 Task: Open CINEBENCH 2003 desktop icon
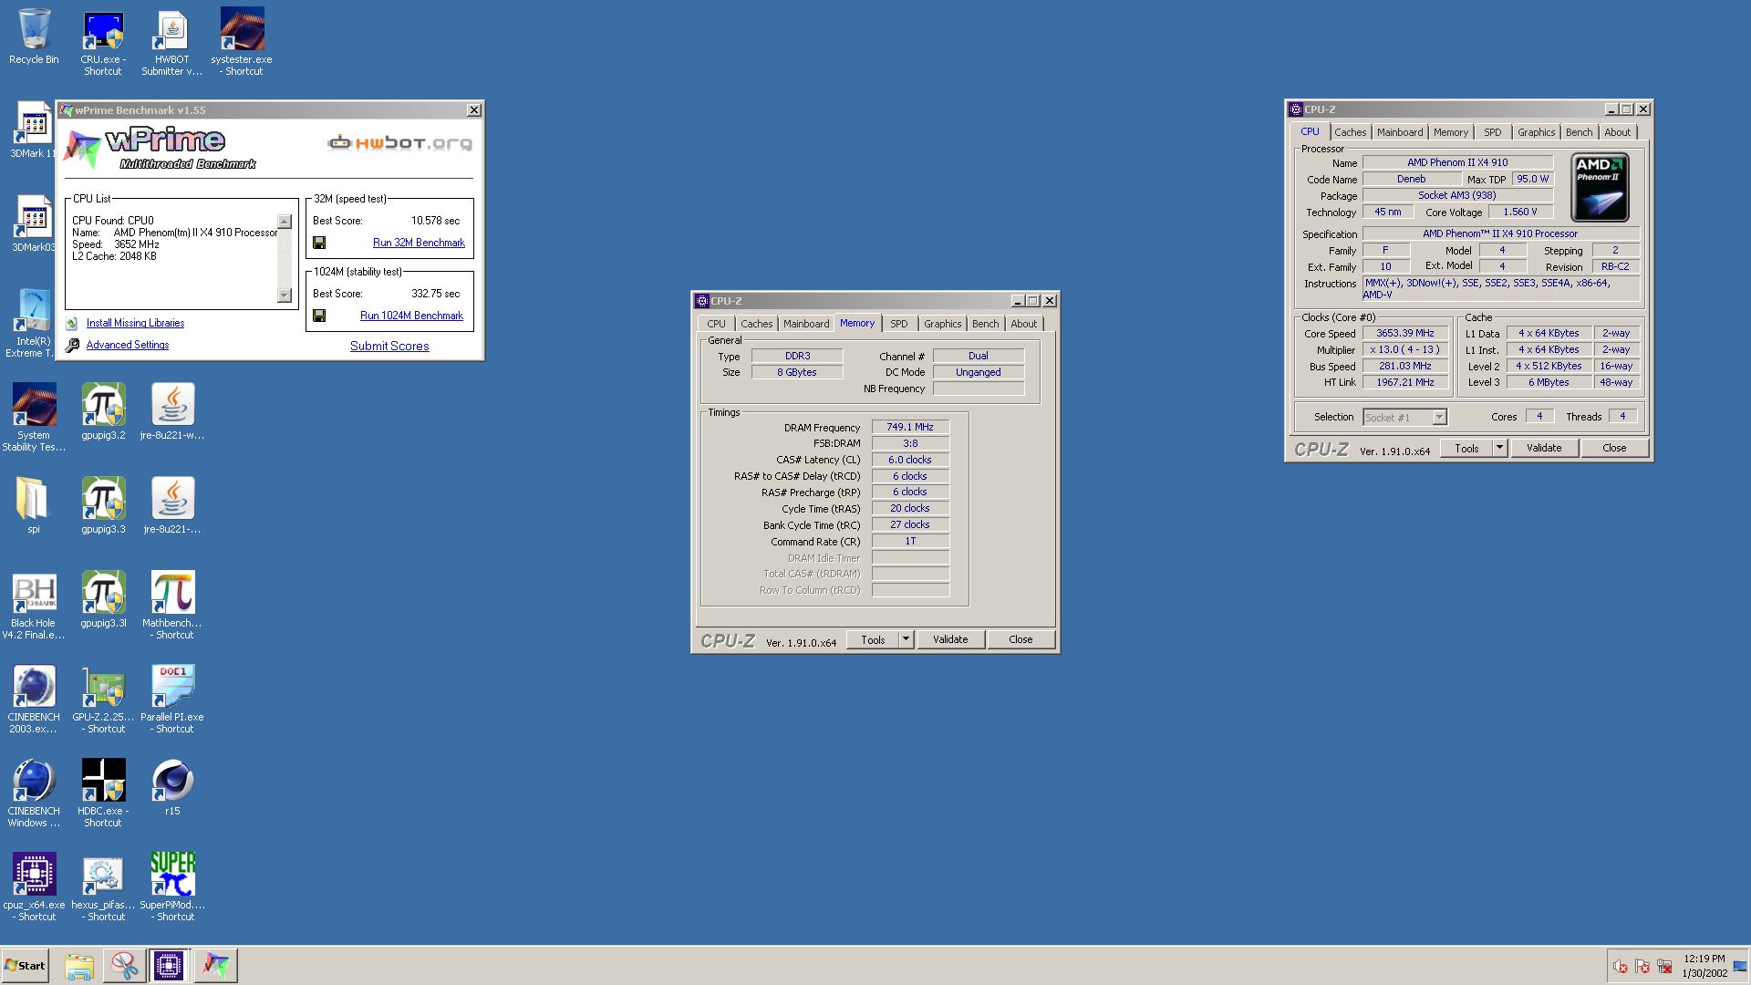[x=34, y=700]
